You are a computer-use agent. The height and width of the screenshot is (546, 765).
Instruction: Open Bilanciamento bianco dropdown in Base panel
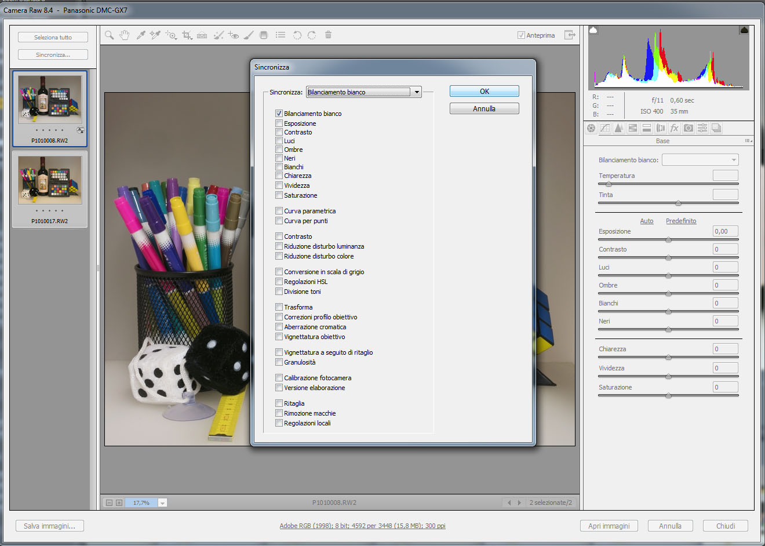pos(700,160)
